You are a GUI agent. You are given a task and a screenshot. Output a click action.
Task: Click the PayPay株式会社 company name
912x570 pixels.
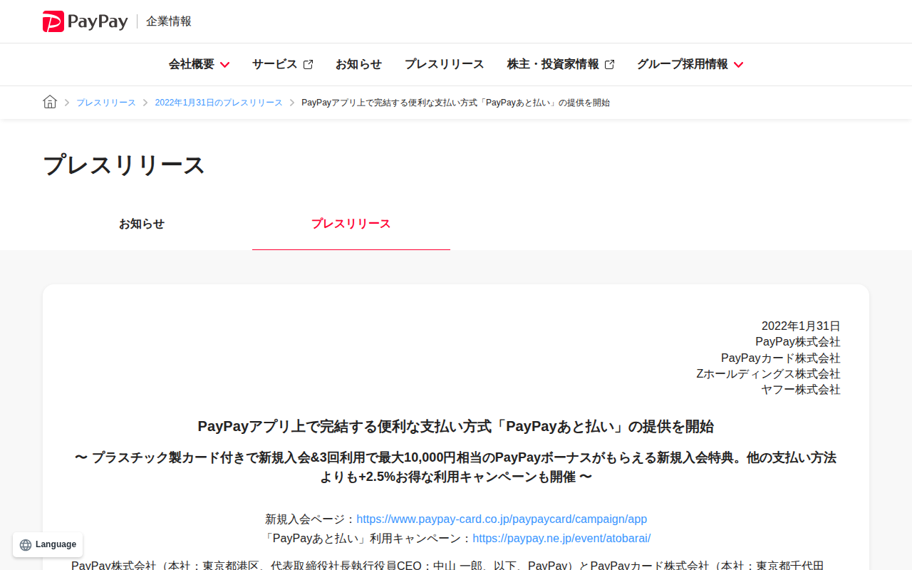(x=798, y=342)
